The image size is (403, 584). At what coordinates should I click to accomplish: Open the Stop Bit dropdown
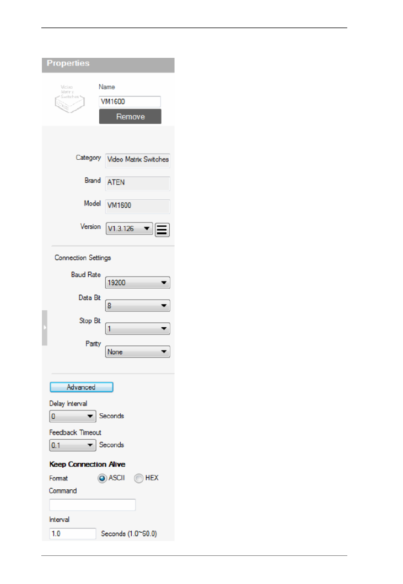(138, 329)
